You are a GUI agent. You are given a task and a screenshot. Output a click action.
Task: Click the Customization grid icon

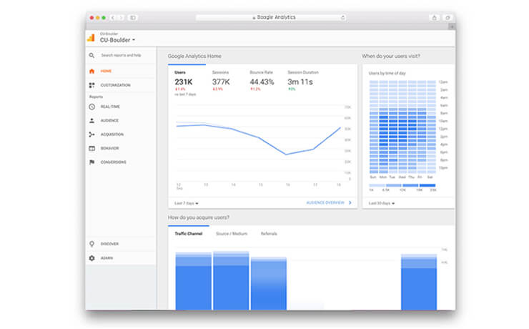(x=92, y=85)
